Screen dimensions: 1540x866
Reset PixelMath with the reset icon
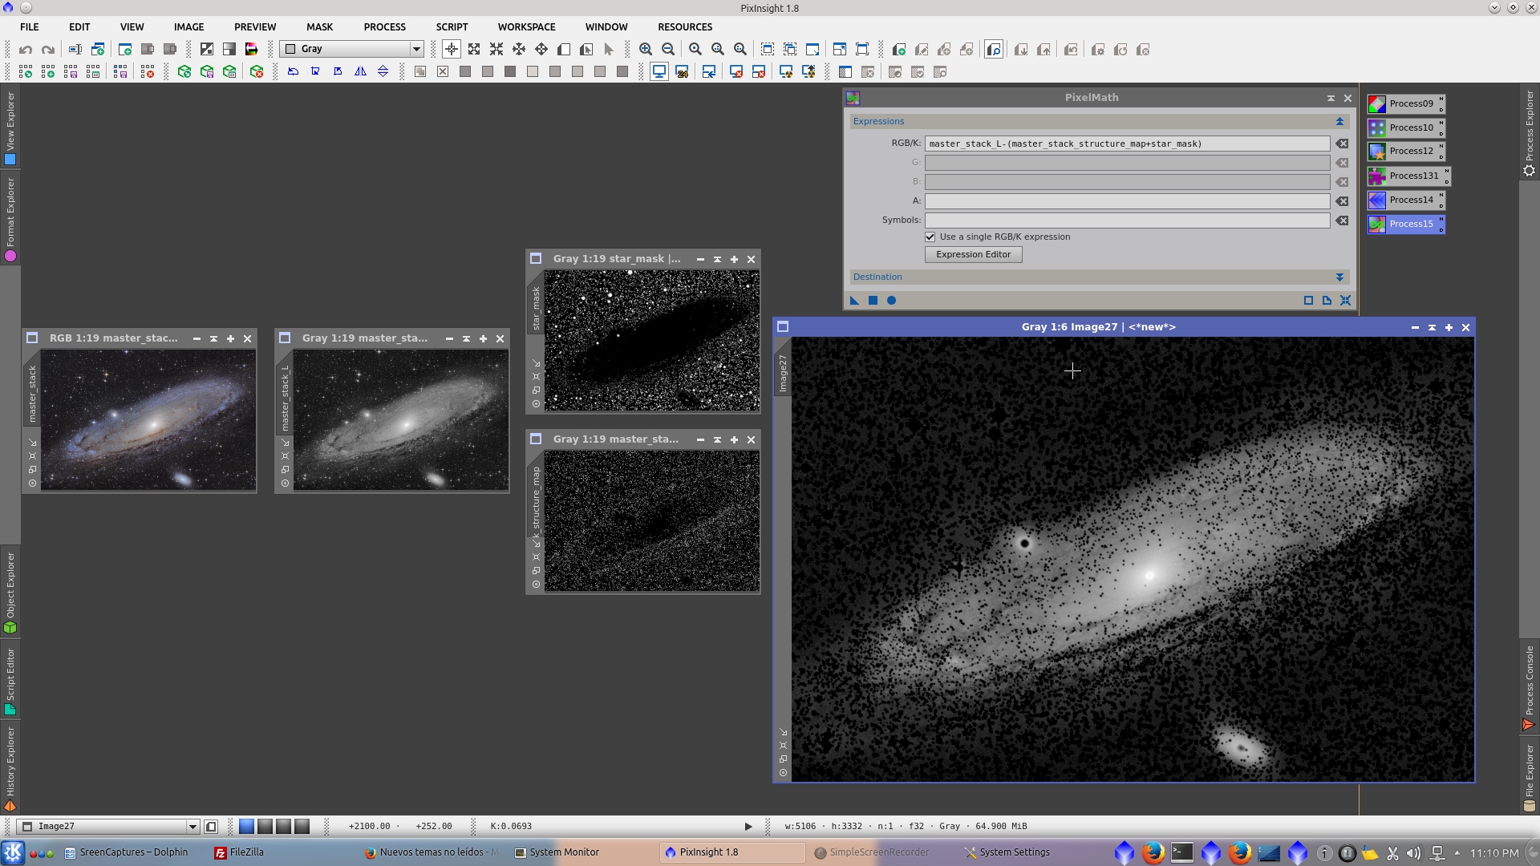(1345, 301)
